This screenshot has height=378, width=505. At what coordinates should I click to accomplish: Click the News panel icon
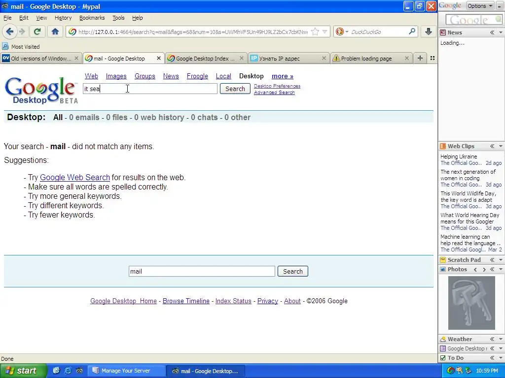pyautogui.click(x=443, y=32)
